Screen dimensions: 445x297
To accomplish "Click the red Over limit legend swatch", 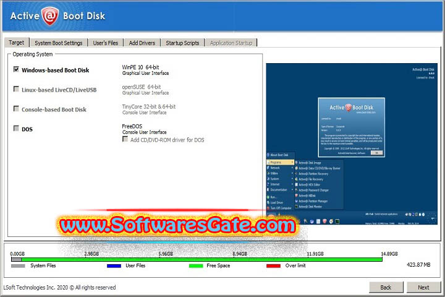I will point(274,266).
